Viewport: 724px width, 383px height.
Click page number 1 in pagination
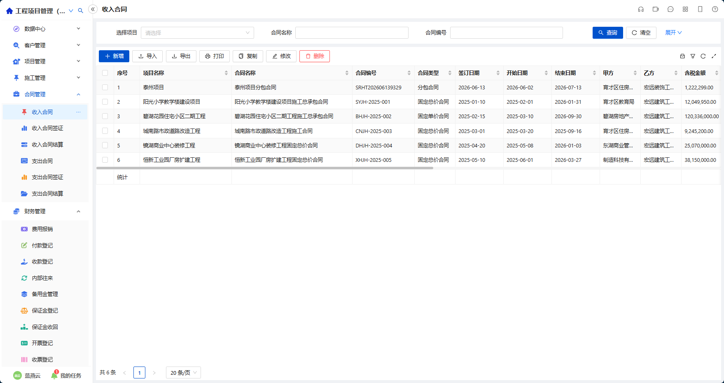pos(139,373)
